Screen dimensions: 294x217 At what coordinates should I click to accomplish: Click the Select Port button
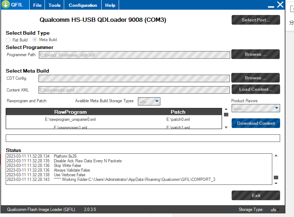coord(256,20)
